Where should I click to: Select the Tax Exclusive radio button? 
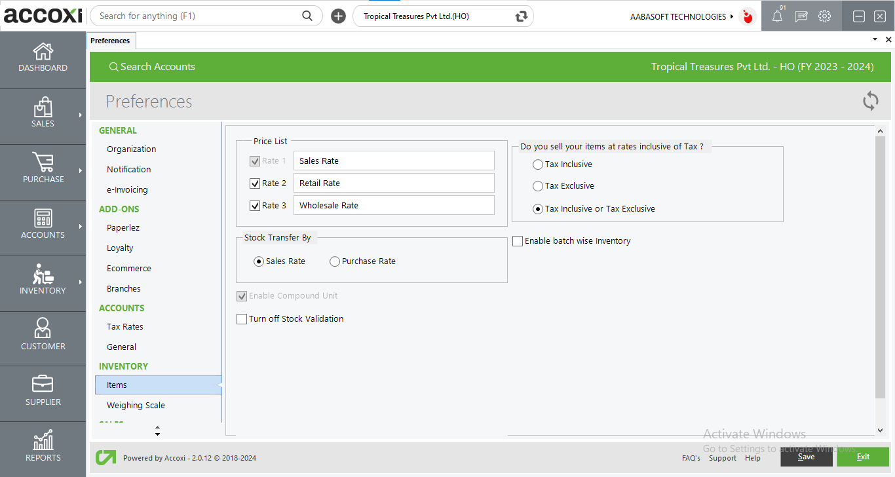pyautogui.click(x=538, y=186)
